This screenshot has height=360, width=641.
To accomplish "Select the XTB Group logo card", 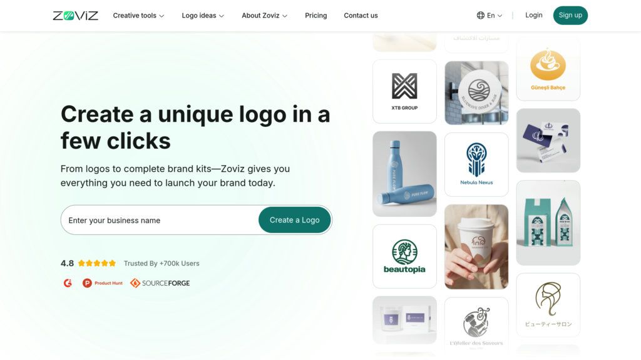I will click(404, 91).
